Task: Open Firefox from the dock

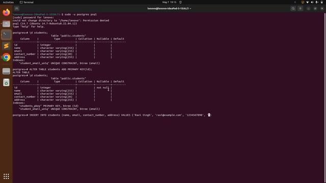Action: tap(6, 12)
